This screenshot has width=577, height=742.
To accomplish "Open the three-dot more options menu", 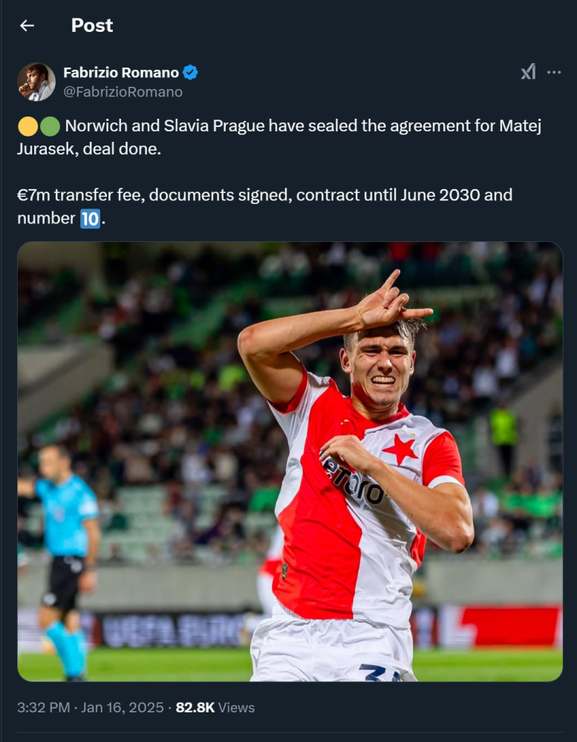I will (x=554, y=72).
